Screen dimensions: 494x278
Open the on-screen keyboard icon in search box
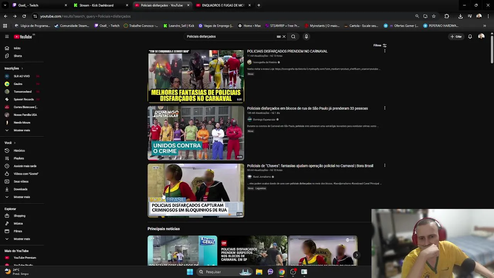point(279,37)
